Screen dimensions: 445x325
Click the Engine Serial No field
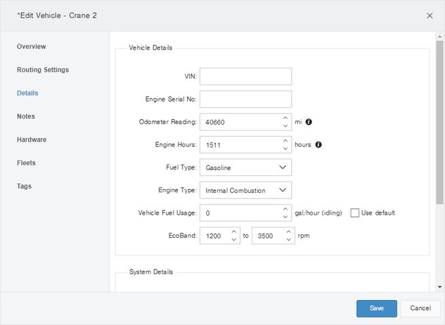click(x=246, y=99)
